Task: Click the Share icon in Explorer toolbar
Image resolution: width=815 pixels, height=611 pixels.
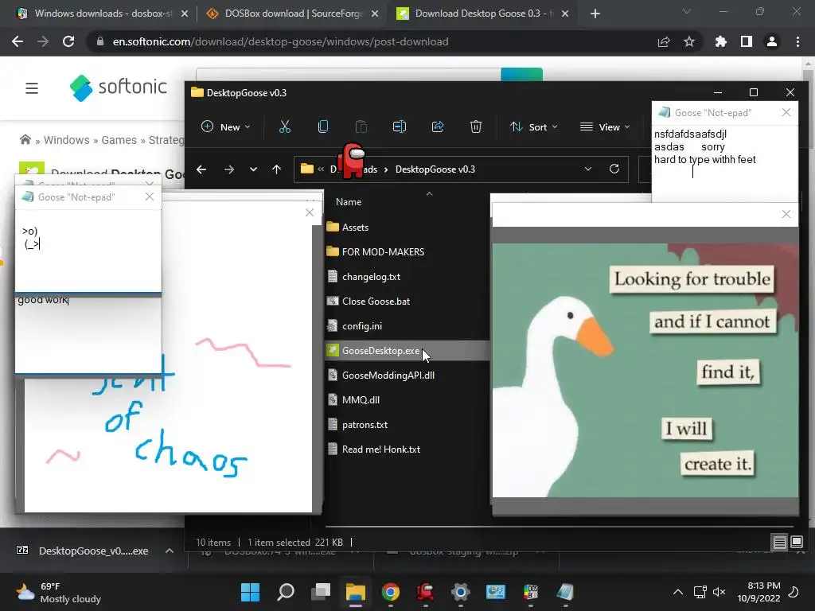Action: click(438, 126)
